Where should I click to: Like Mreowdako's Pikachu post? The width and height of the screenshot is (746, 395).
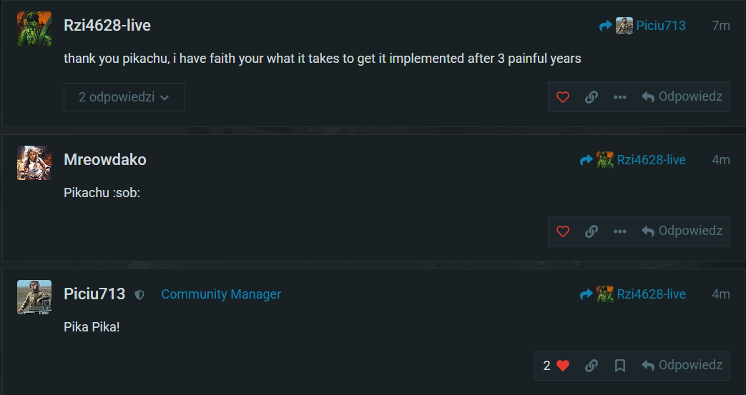[563, 231]
